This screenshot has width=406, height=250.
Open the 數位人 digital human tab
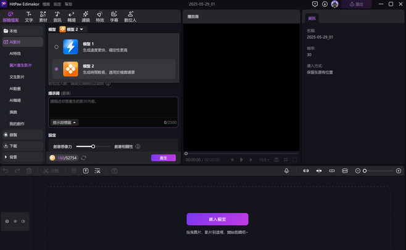[130, 17]
